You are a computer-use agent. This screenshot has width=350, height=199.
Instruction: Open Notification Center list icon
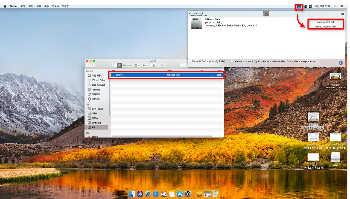point(342,6)
